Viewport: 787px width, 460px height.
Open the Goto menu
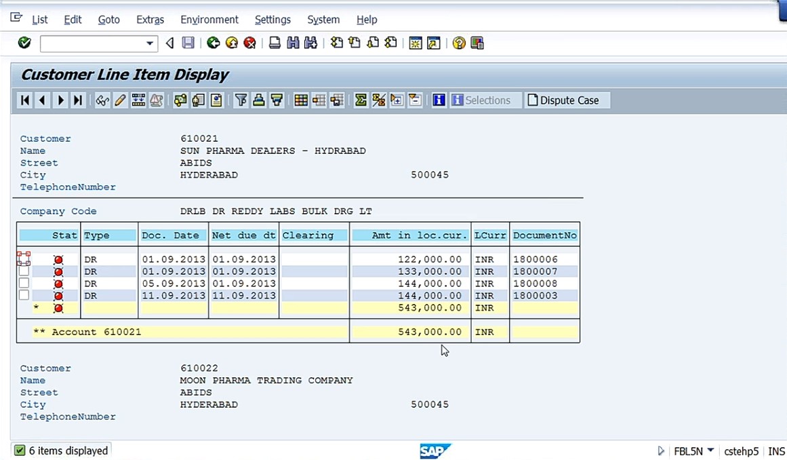pos(109,20)
